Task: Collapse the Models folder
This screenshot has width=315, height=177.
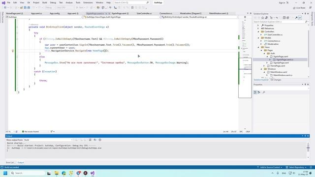Action: pyautogui.click(x=258, y=38)
